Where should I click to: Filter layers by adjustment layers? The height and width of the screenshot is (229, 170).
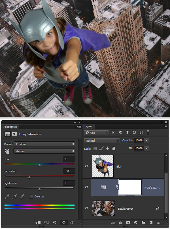121,133
